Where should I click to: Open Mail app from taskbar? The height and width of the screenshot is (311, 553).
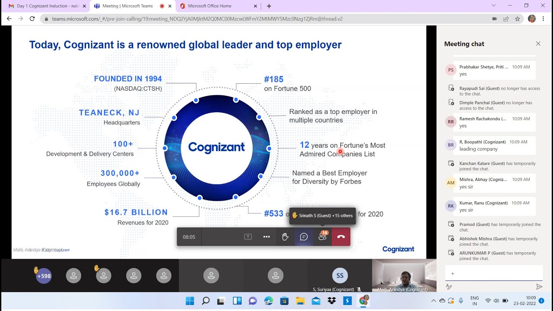point(315,301)
